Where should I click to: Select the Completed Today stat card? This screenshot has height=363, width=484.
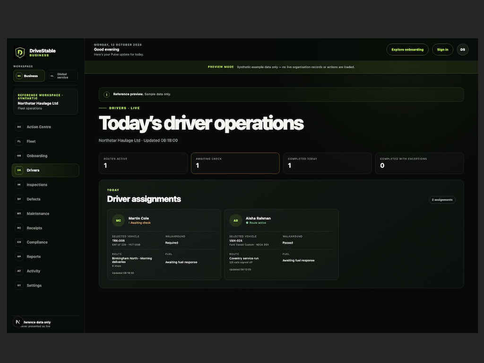328,163
